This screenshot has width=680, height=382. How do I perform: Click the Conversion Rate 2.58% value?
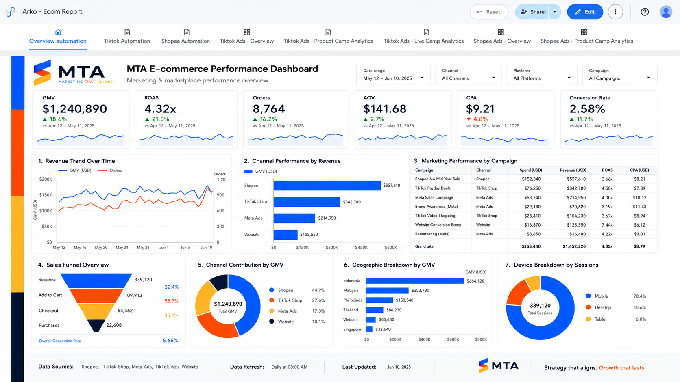(587, 109)
